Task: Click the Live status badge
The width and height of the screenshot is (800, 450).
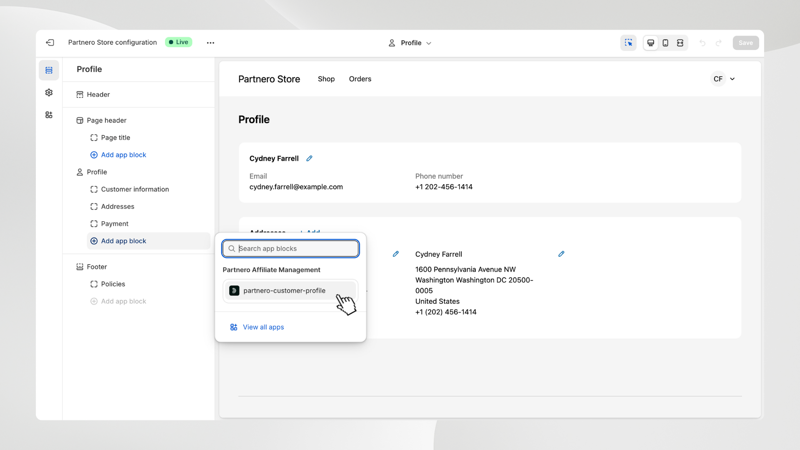Action: coord(178,42)
